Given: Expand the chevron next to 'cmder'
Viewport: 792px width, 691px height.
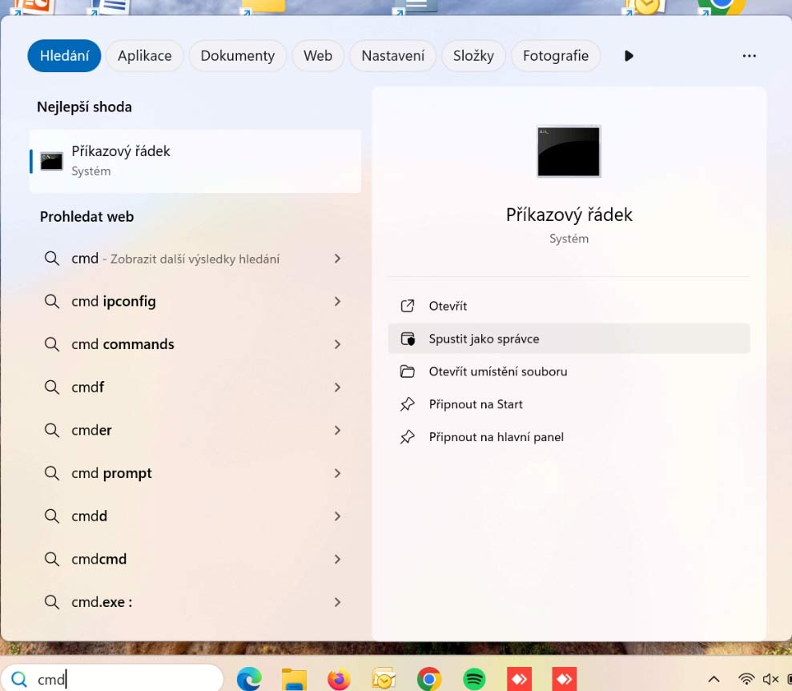Looking at the screenshot, I should 337,430.
